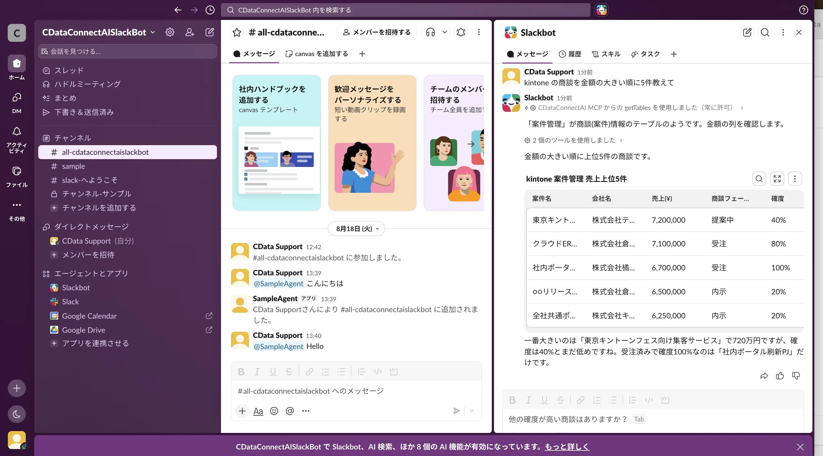Open その他 more options in left rail
Viewport: 823px width, 456px height.
(x=16, y=211)
